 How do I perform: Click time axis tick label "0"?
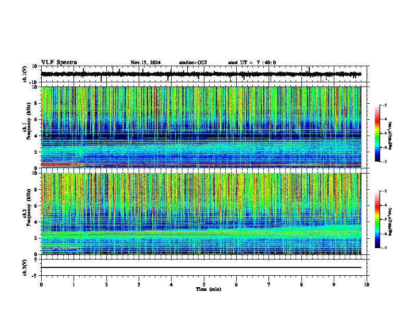(41, 285)
